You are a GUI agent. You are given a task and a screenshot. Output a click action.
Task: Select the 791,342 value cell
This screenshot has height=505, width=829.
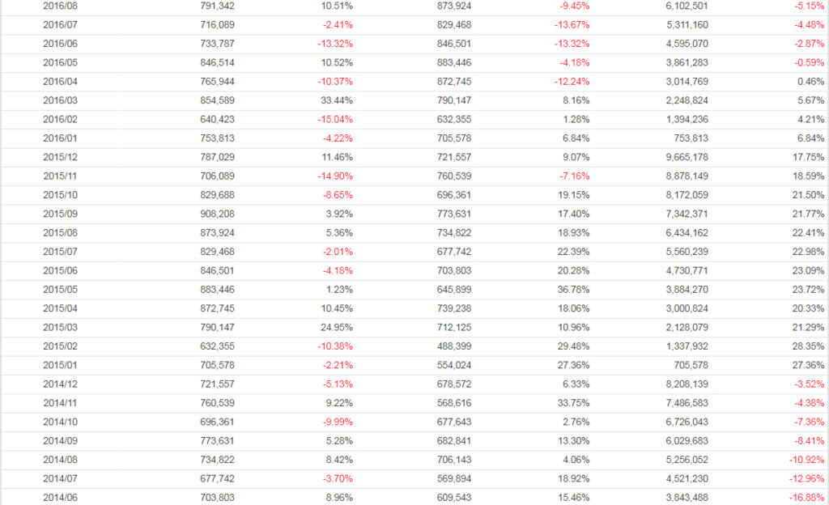click(x=217, y=6)
